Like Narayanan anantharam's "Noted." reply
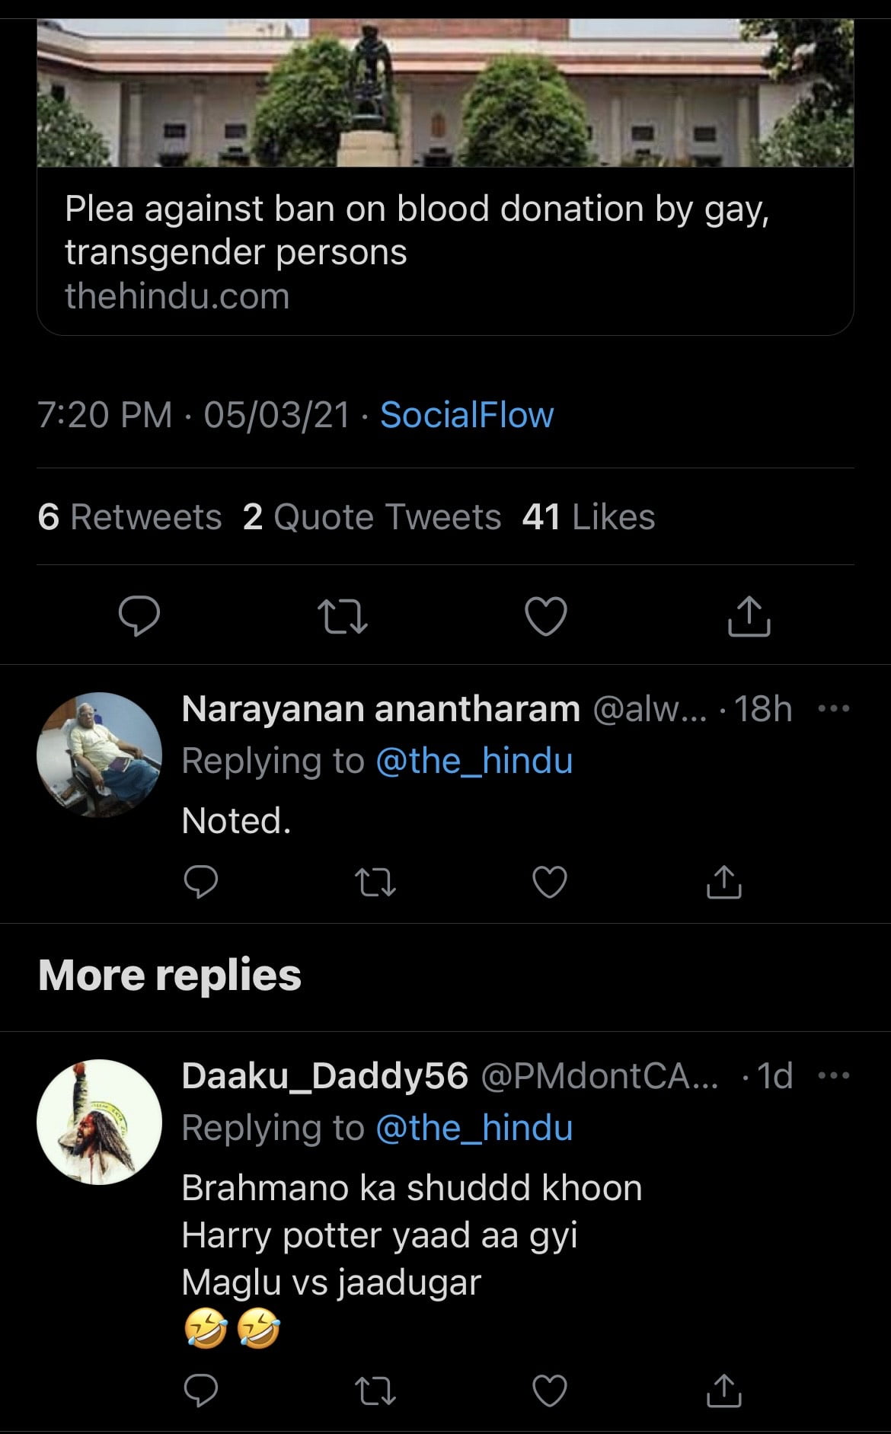Screen dimensions: 891x1434 [x=549, y=882]
